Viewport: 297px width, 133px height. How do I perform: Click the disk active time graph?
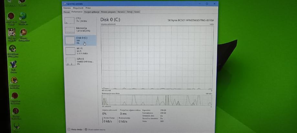(x=157, y=57)
